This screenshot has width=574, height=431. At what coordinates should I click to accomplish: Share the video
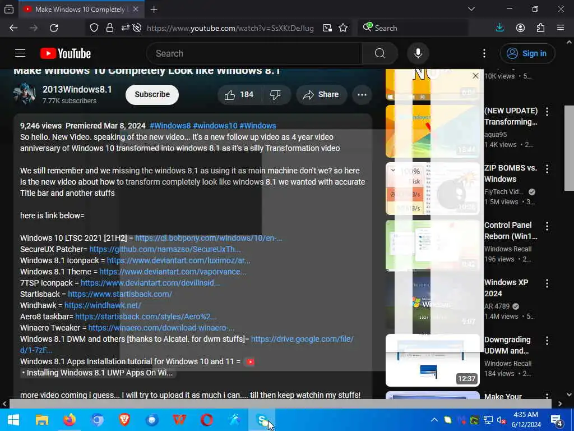point(321,94)
